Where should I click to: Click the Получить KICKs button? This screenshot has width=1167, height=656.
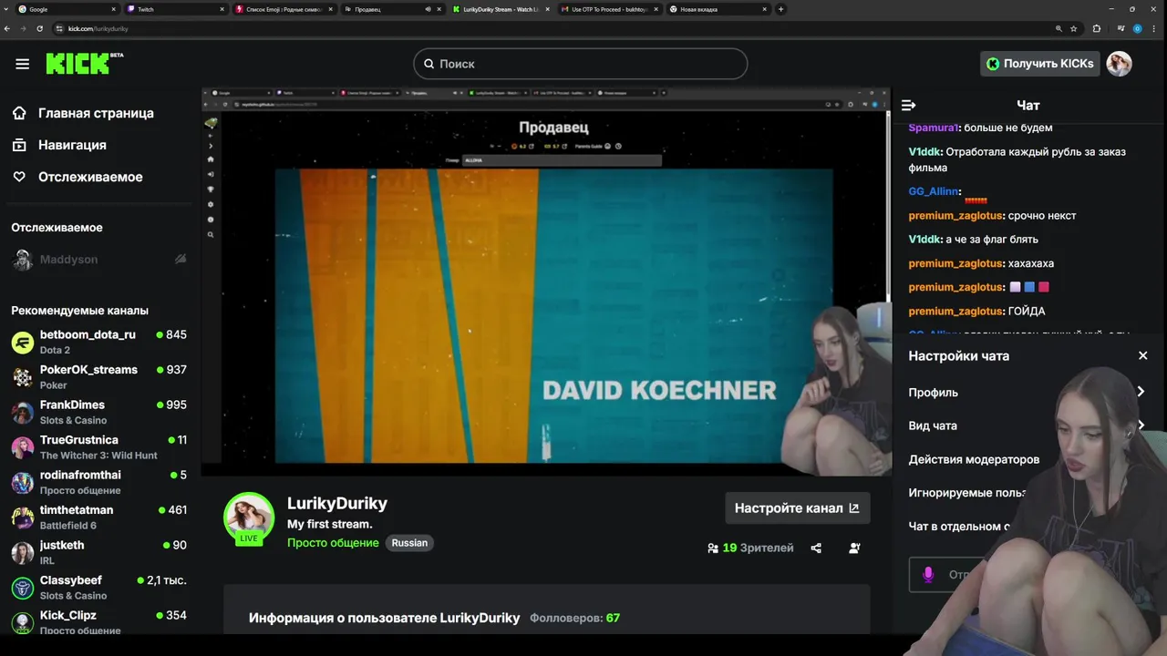(x=1039, y=64)
